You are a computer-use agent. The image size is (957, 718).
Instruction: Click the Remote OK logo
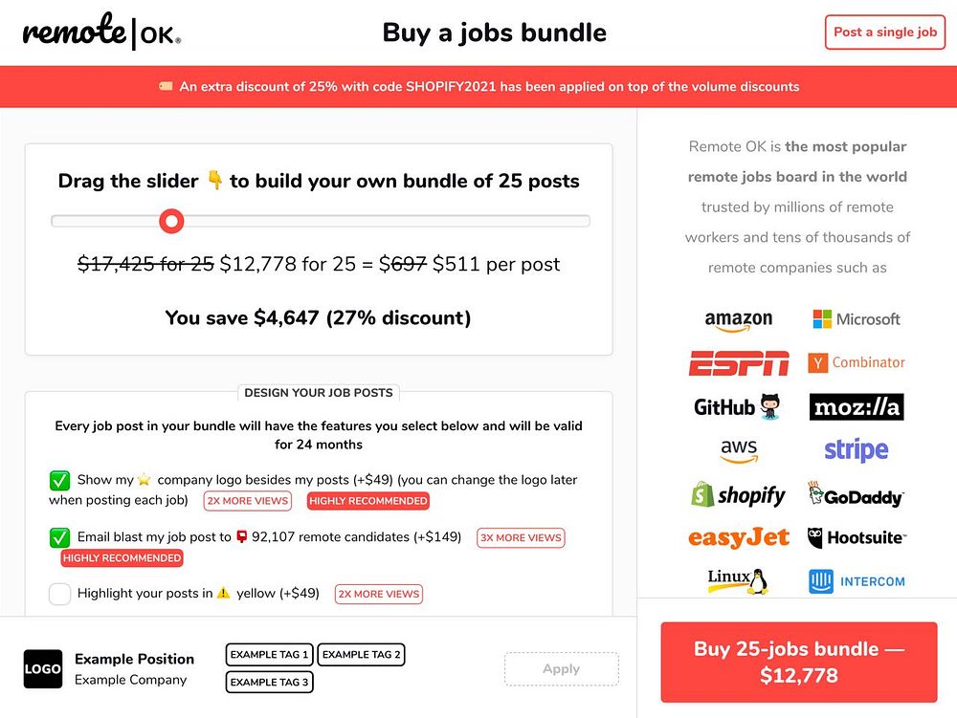pos(101,33)
